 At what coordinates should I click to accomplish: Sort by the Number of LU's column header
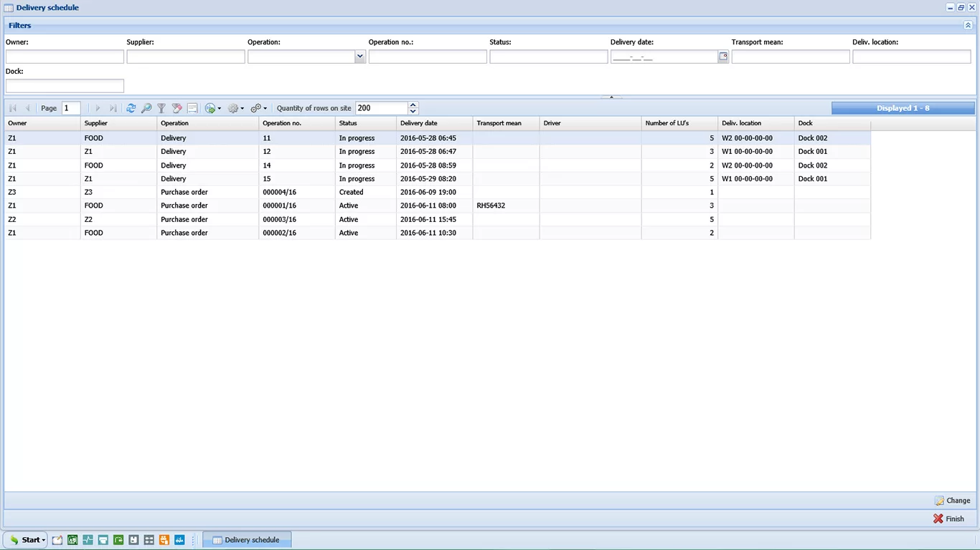(x=680, y=123)
